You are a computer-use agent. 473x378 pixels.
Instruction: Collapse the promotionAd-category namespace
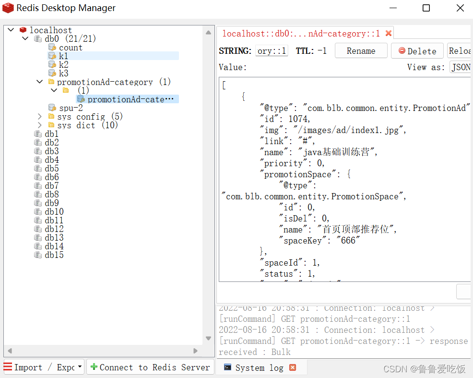click(x=39, y=82)
